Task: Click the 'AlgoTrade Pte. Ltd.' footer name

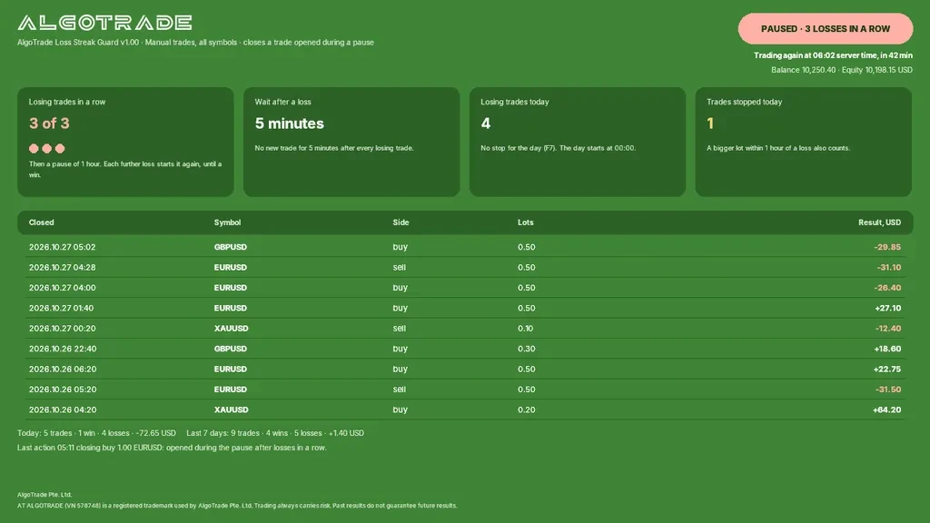Action: click(45, 495)
